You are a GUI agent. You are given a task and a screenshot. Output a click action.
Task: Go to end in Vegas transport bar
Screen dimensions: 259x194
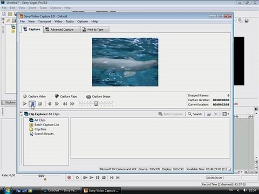[118, 178]
